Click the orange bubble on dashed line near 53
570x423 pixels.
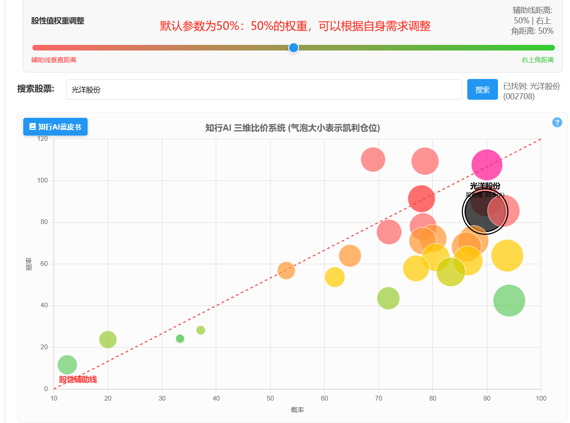click(286, 271)
